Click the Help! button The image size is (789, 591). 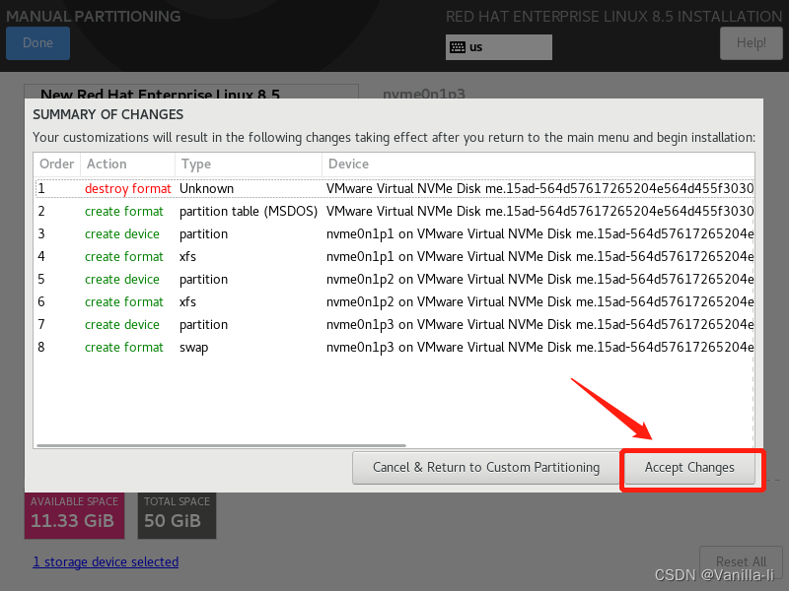[751, 43]
